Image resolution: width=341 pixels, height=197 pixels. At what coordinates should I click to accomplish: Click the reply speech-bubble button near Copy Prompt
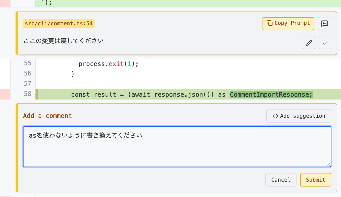pos(324,24)
